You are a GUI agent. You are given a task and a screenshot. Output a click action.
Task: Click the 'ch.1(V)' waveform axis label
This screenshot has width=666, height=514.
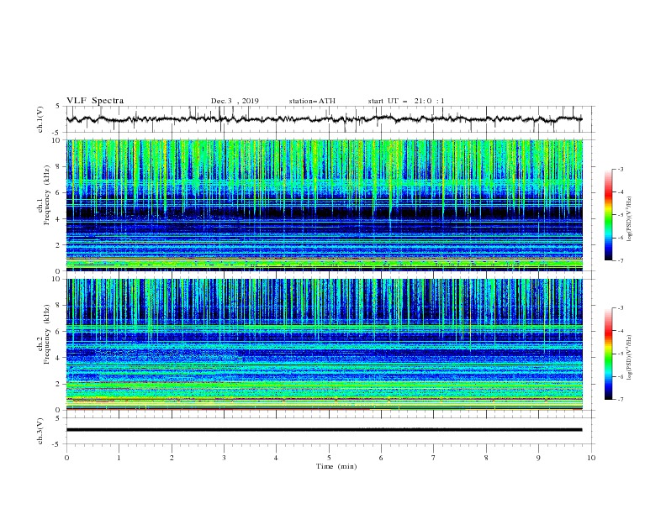click(40, 119)
